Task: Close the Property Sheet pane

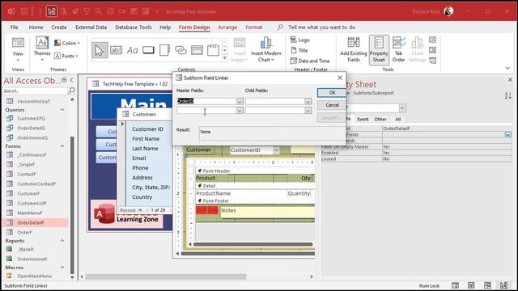Action: point(510,80)
